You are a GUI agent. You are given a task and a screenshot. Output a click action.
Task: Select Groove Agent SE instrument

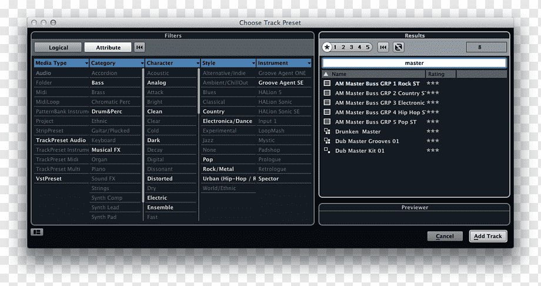(281, 82)
